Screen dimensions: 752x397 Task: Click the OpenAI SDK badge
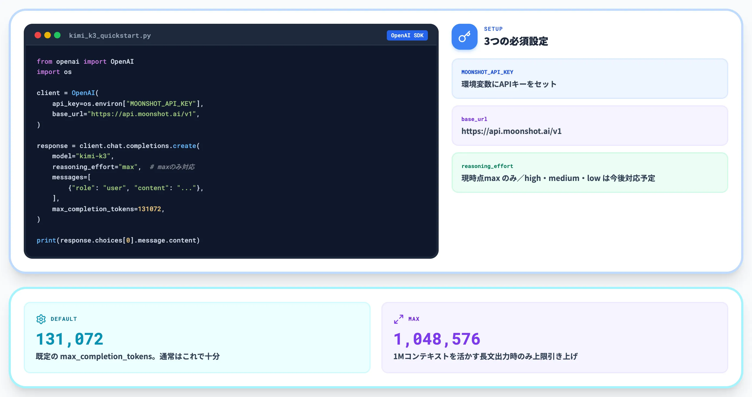407,35
